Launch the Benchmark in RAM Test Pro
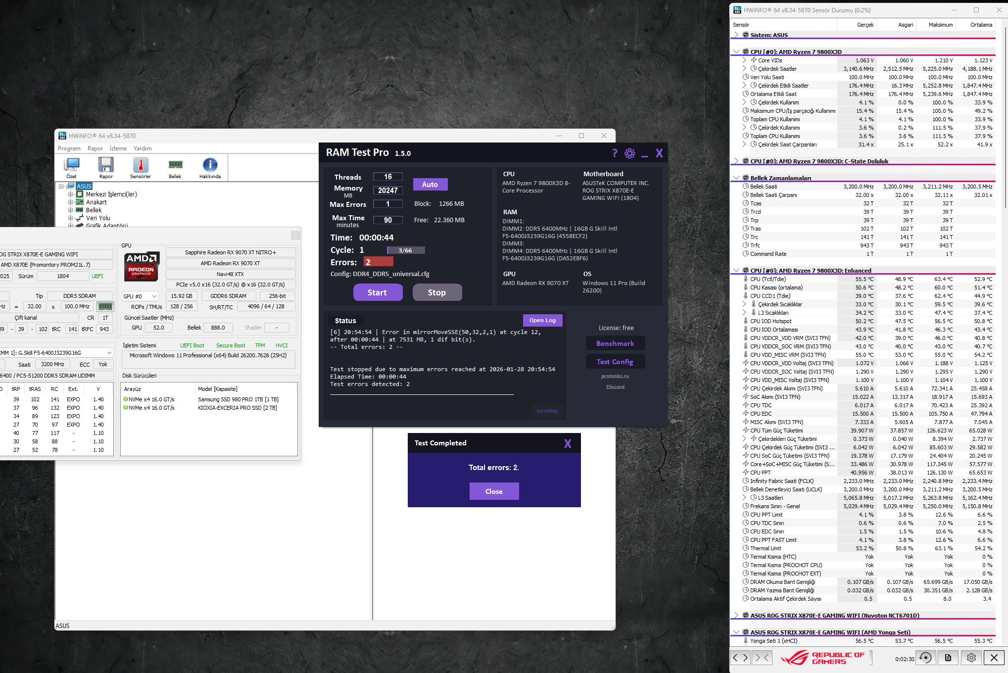This screenshot has width=1008, height=673. pyautogui.click(x=615, y=343)
